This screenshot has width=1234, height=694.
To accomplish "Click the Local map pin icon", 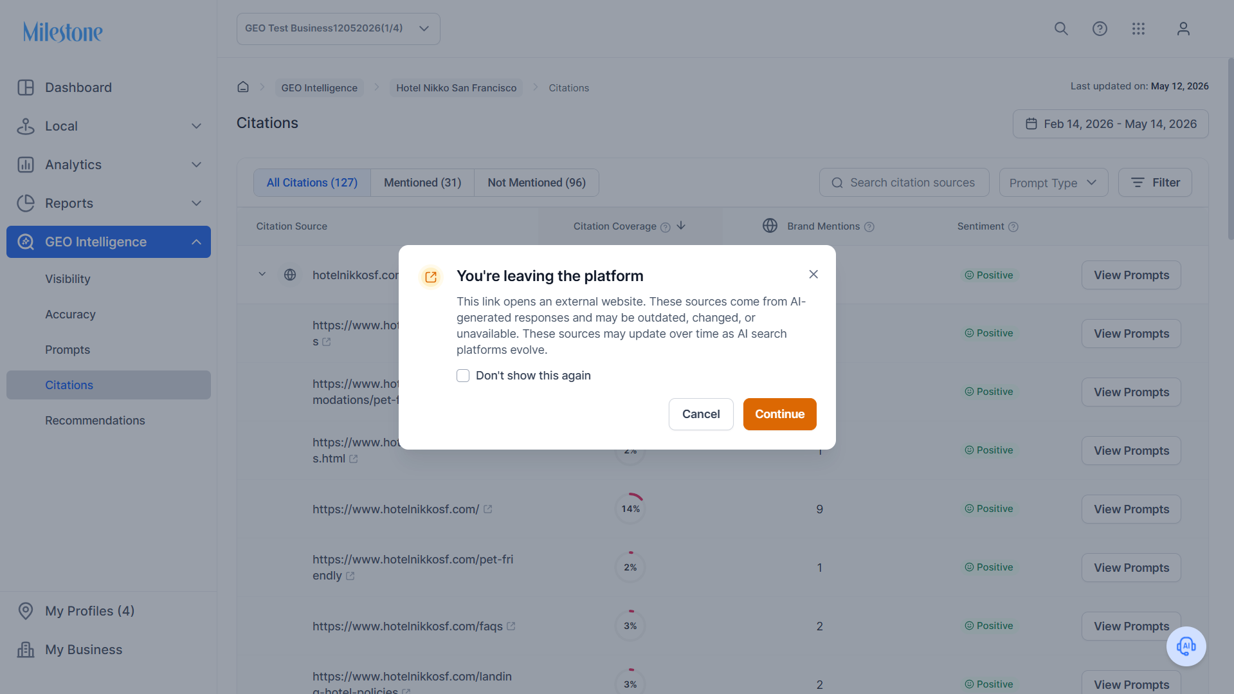I will pyautogui.click(x=26, y=126).
